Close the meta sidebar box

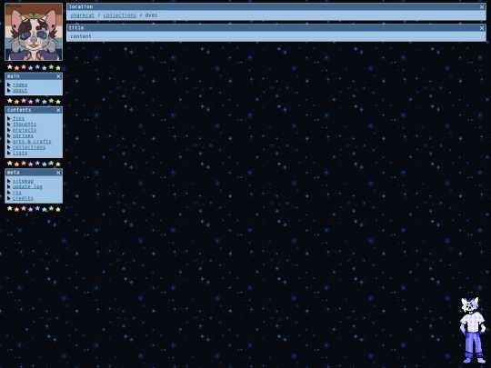point(58,173)
